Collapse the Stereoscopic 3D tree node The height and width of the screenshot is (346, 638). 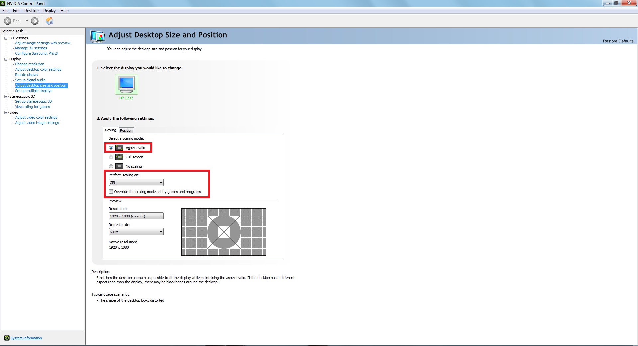6,96
